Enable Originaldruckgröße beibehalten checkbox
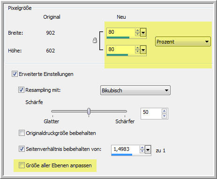This screenshot has width=217, height=179. [22, 133]
